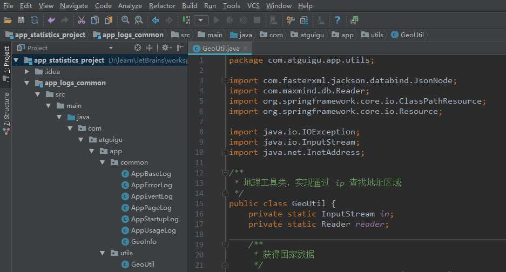Viewport: 506px width, 272px height.
Task: Open the Project view selector dropdown
Action: click(111, 48)
